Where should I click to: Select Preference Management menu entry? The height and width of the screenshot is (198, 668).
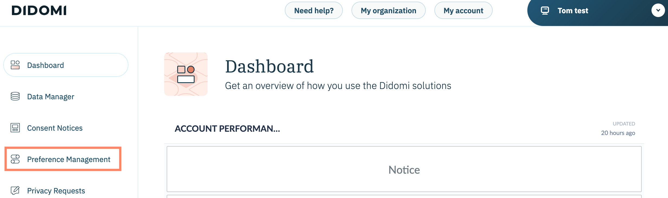tap(69, 159)
